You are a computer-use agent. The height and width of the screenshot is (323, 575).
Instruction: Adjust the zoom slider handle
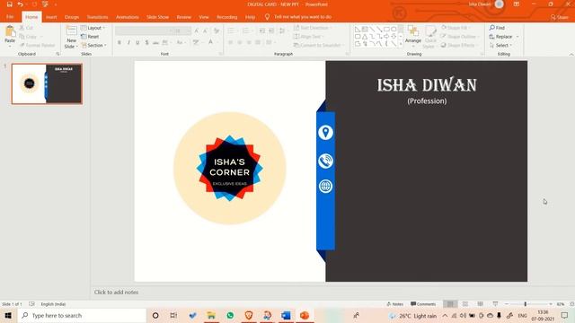point(525,304)
